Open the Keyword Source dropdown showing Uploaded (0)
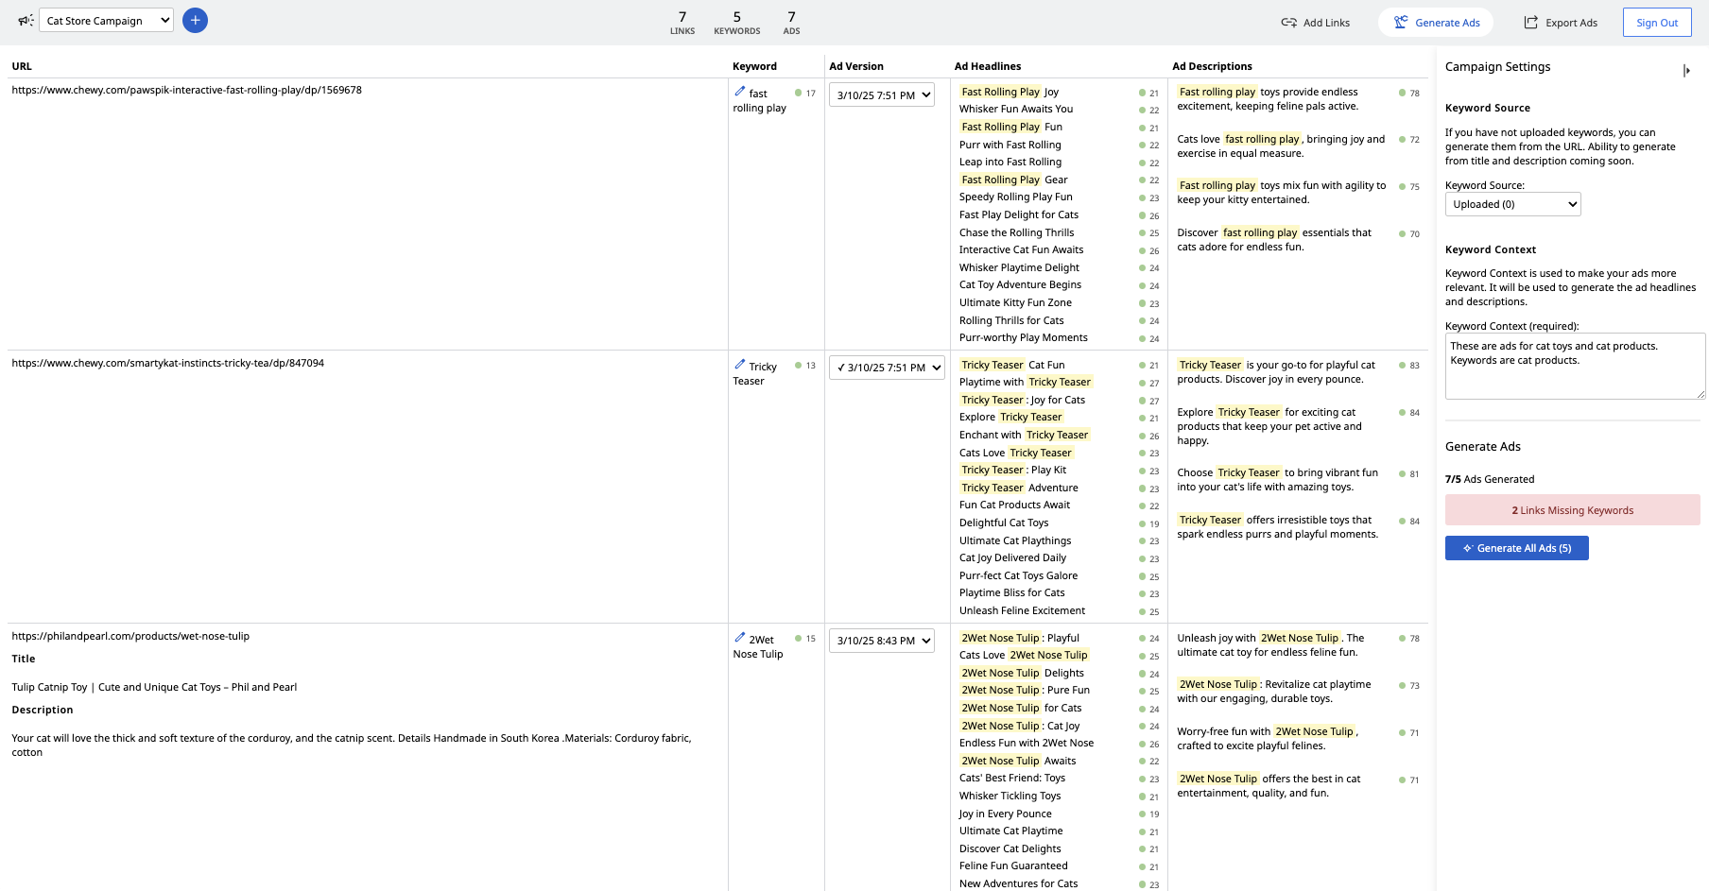 1512,204
